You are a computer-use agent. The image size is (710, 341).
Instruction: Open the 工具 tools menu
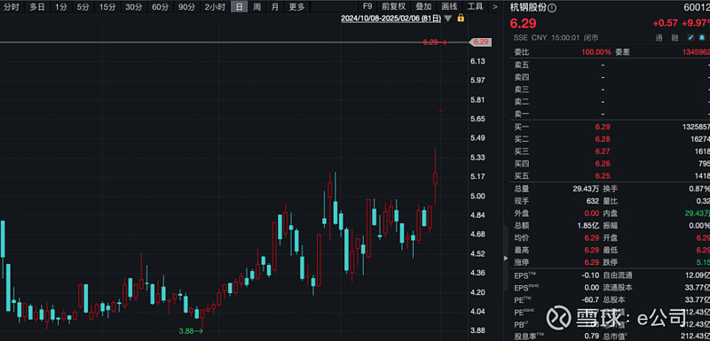click(x=475, y=7)
